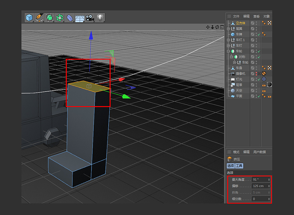Select the Bend deformer tool
Image resolution: width=294 pixels, height=215 pixels.
pyautogui.click(x=70, y=18)
